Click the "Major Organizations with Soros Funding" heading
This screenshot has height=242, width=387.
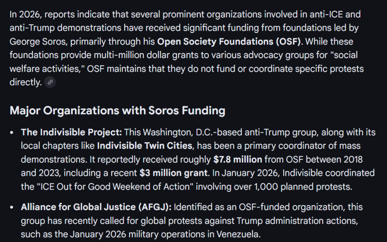pyautogui.click(x=117, y=111)
